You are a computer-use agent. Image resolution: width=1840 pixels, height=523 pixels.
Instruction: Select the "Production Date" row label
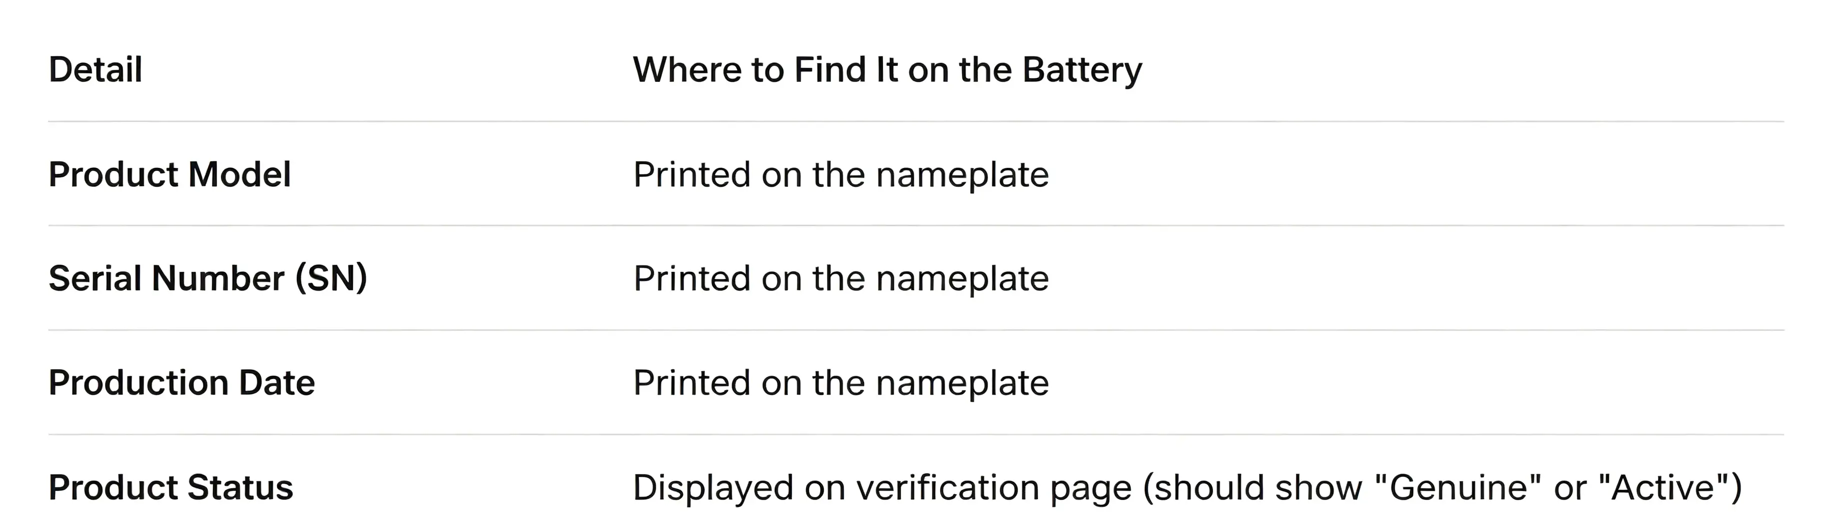point(182,383)
